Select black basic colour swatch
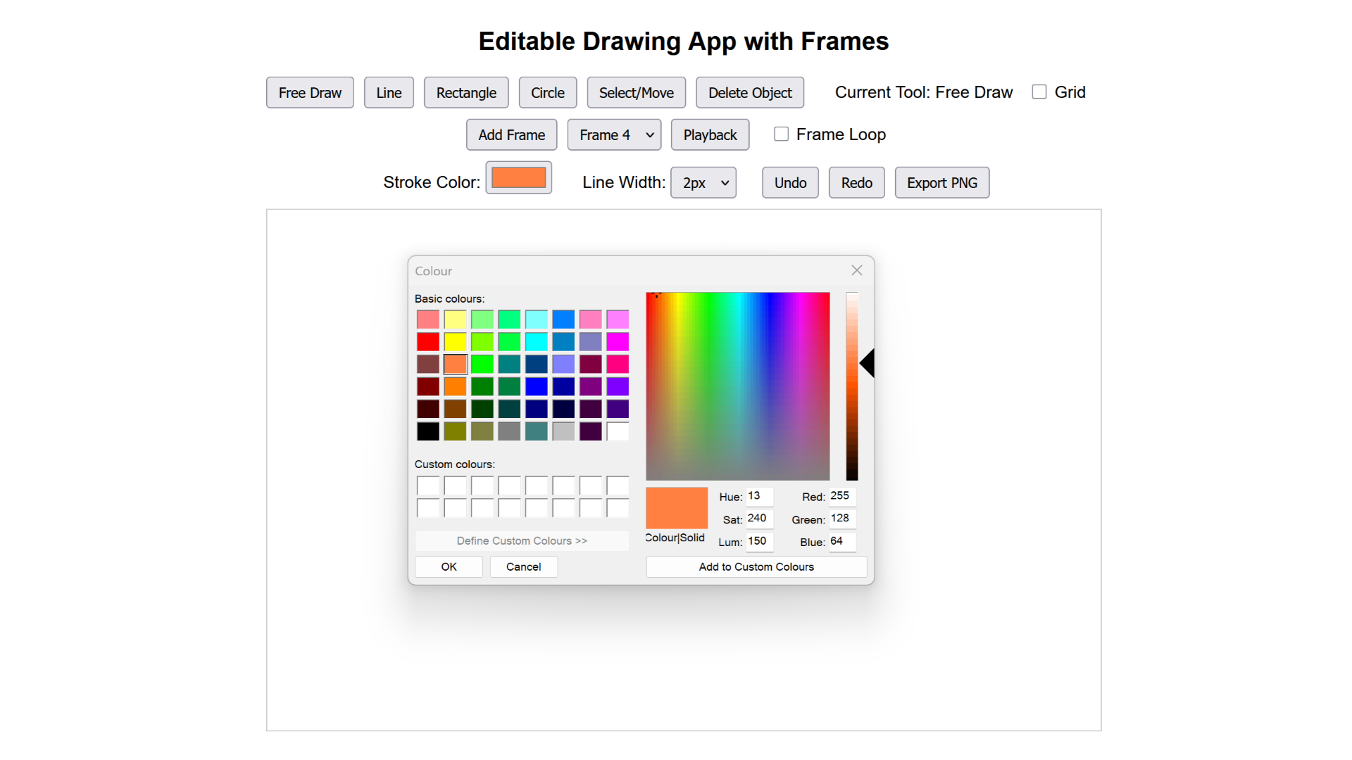1352x760 pixels. (428, 431)
